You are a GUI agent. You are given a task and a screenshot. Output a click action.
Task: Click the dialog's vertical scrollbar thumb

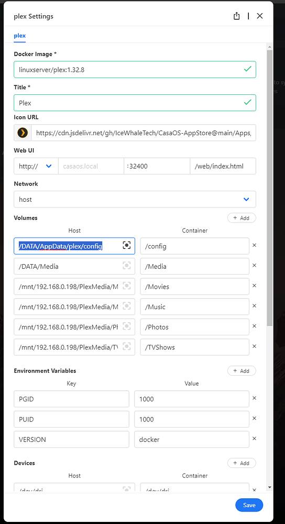tap(270, 188)
